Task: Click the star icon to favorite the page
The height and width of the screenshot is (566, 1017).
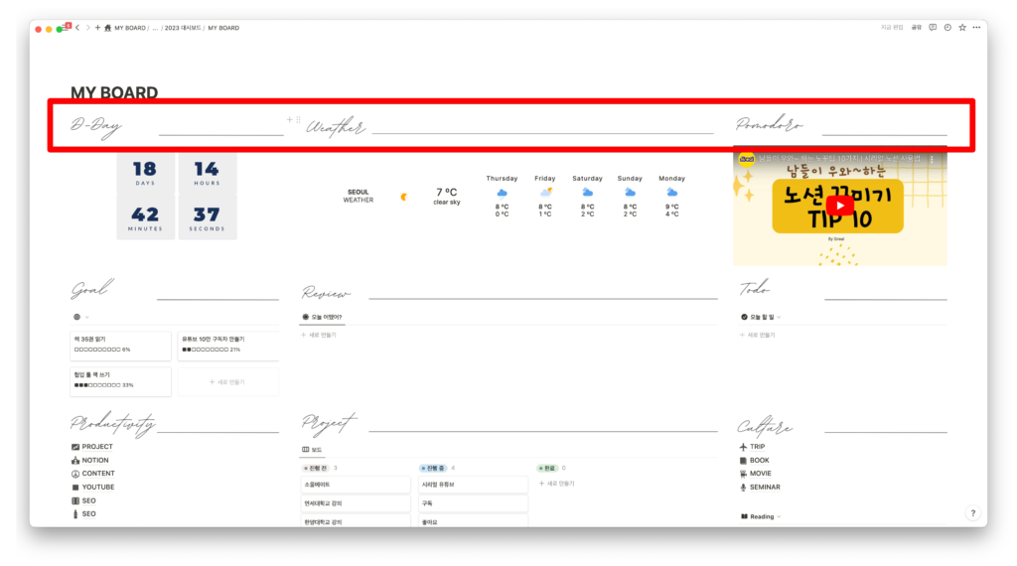Action: click(961, 28)
